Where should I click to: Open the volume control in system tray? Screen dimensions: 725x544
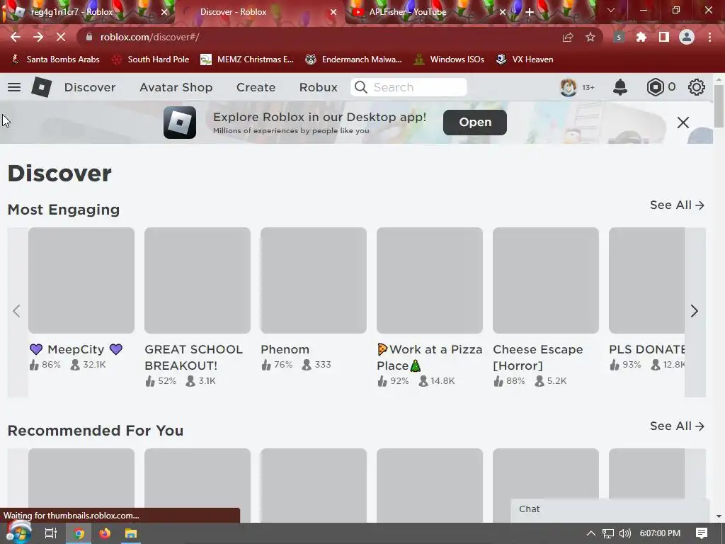(x=624, y=533)
